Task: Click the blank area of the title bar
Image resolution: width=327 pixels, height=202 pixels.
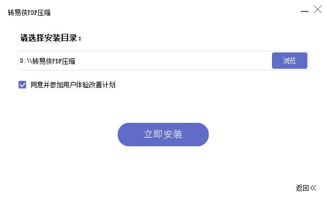Action: click(x=175, y=12)
